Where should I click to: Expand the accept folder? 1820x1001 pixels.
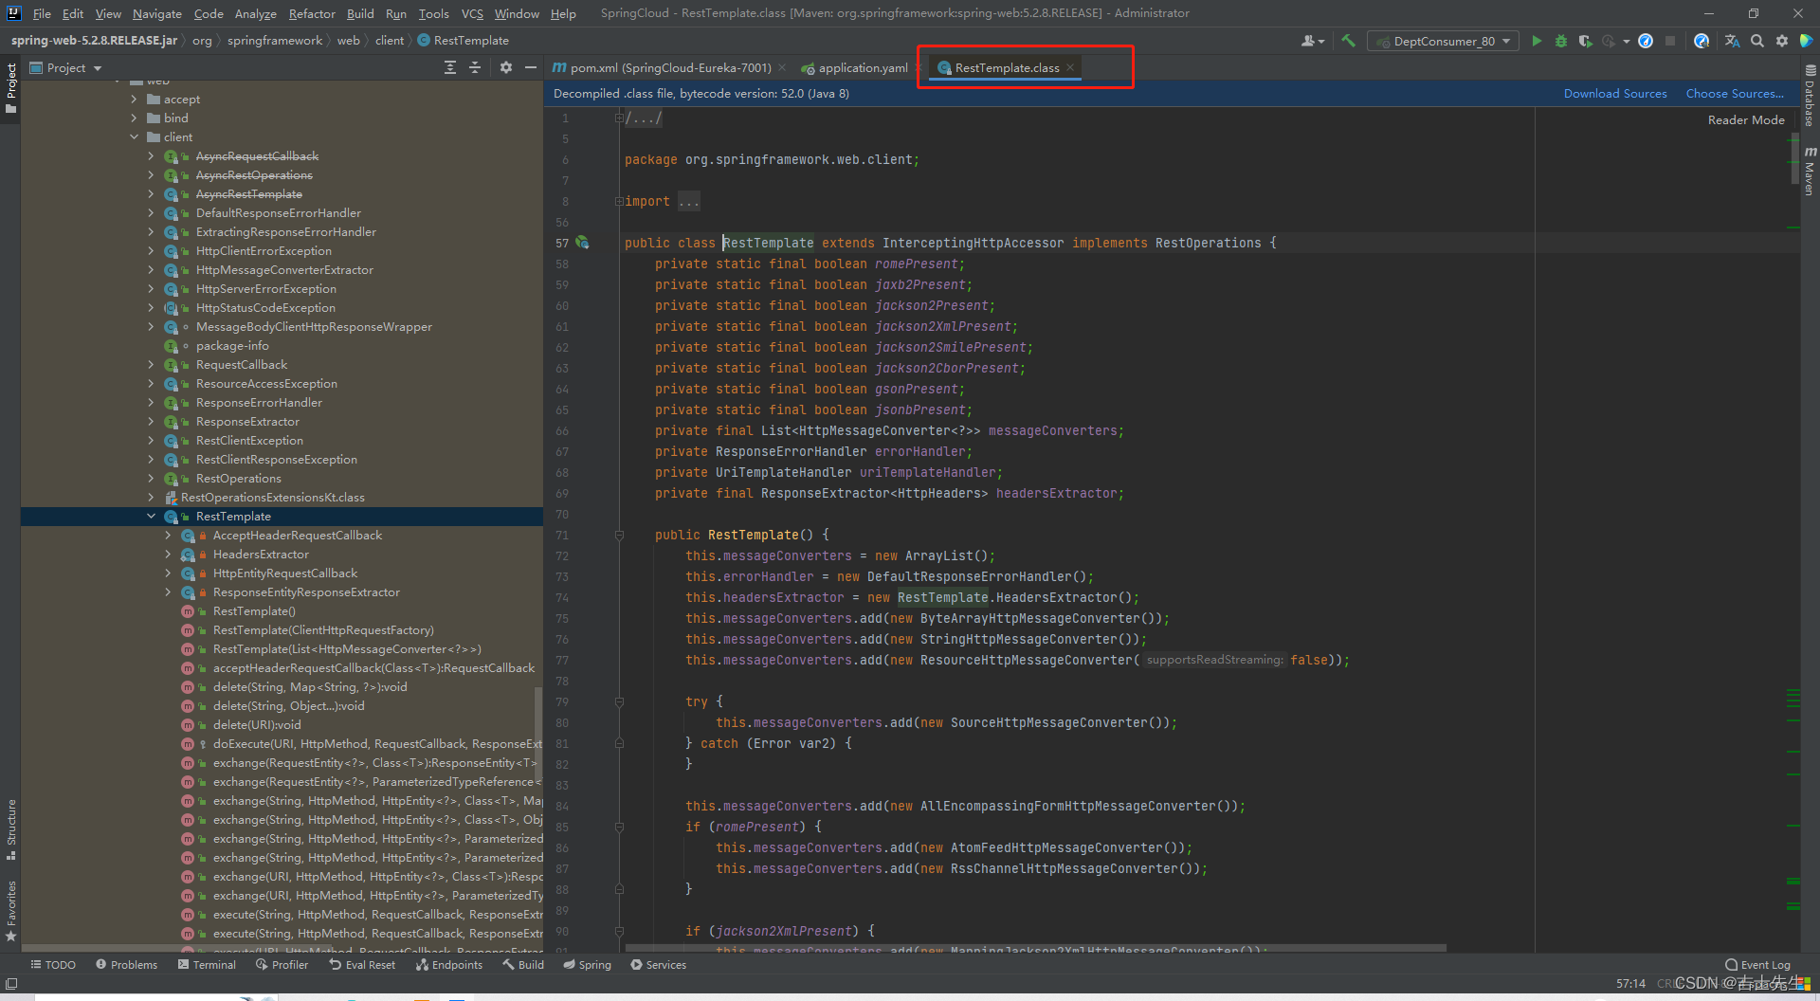134,100
